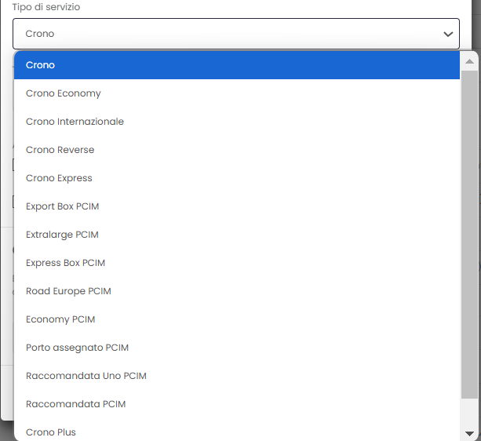Select Road Europe PCIM option

237,290
